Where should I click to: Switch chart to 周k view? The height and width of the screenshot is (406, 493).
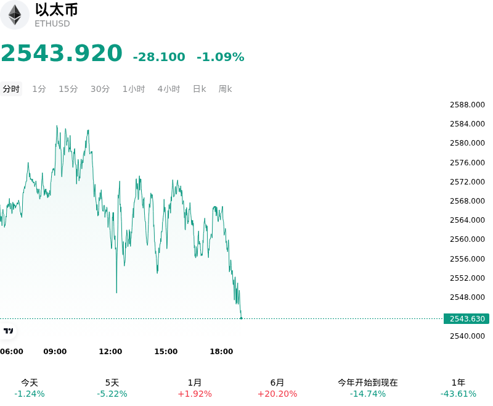coord(225,89)
